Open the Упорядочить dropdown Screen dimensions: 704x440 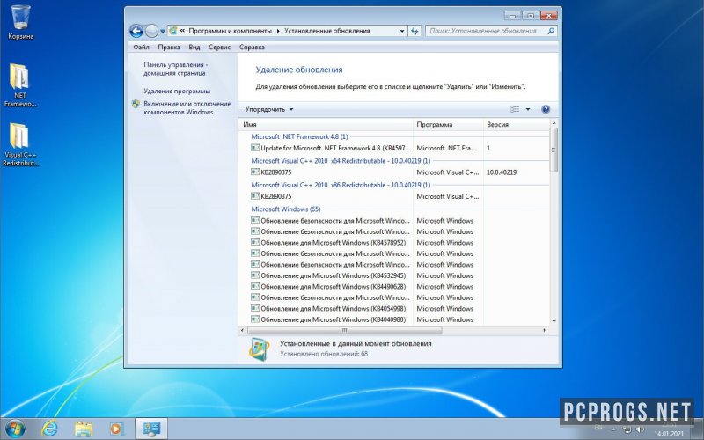pos(269,109)
